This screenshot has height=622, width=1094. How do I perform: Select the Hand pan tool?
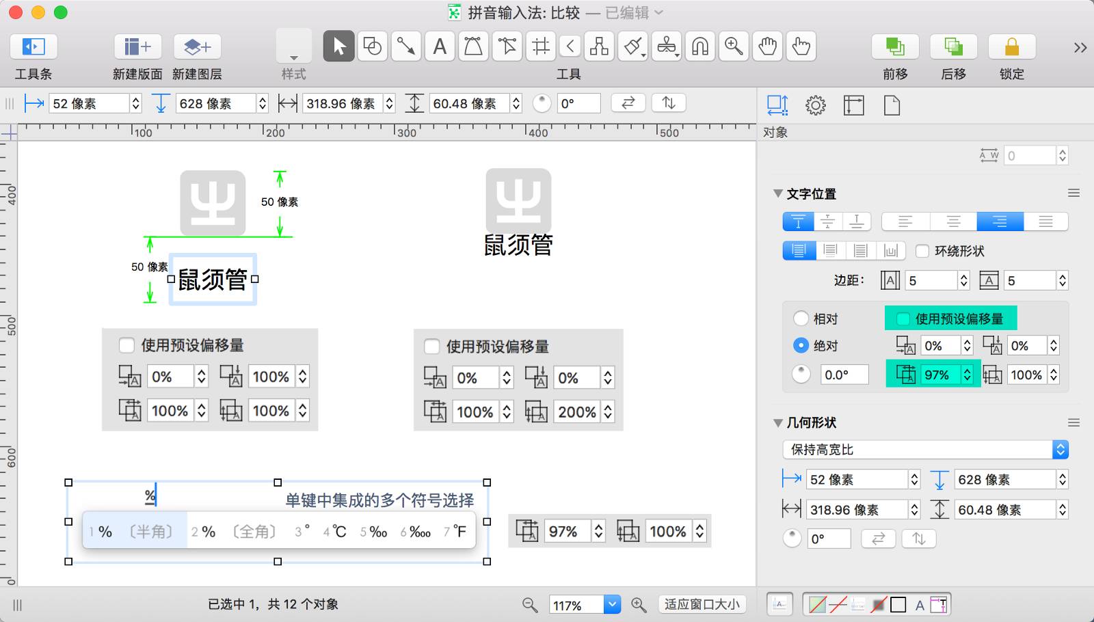click(x=768, y=46)
